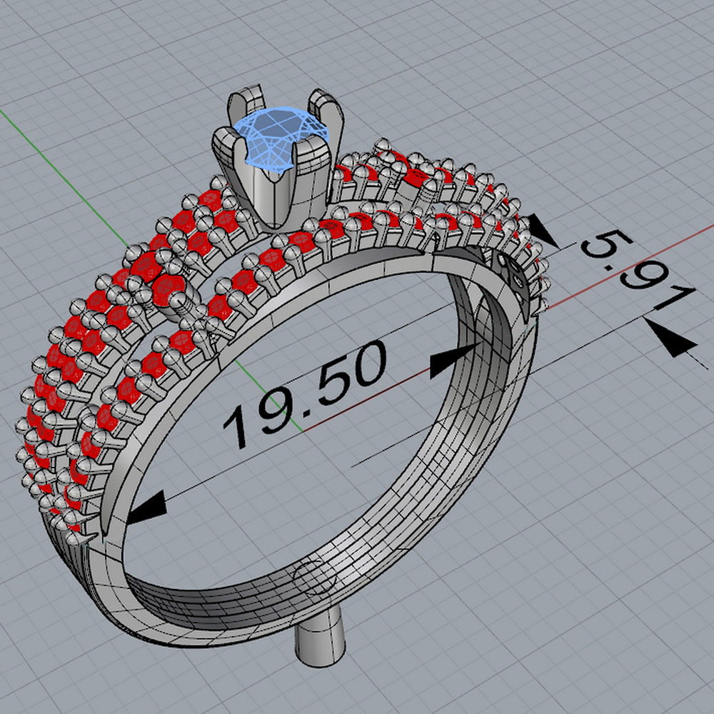Select the blue center gemstone
This screenshot has height=714, width=714.
click(277, 136)
